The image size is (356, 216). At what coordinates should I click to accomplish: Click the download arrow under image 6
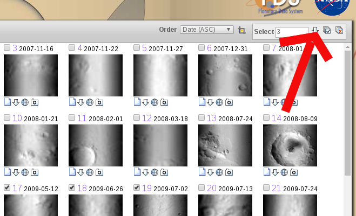[210, 102]
